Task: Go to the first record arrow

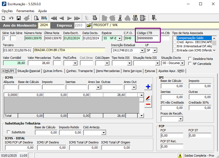Action: tap(54, 18)
